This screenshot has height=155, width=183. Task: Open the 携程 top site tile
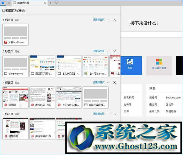coord(131,65)
